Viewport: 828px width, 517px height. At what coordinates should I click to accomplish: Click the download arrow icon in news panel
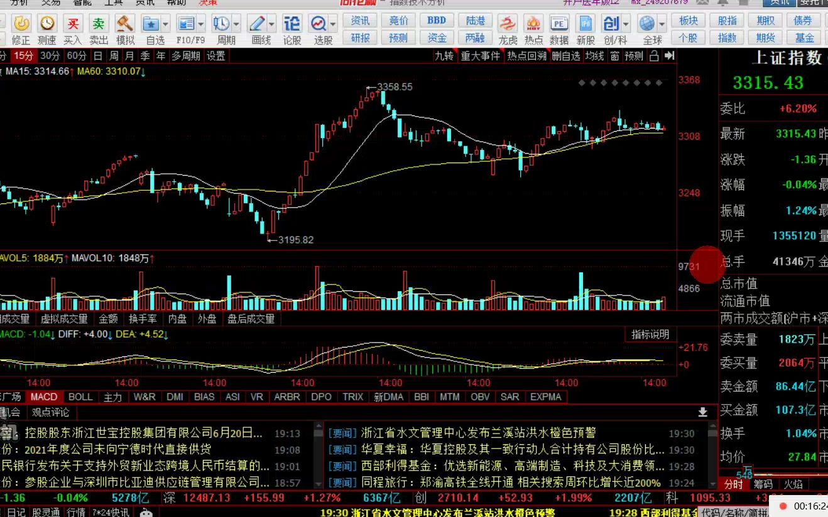tap(703, 412)
